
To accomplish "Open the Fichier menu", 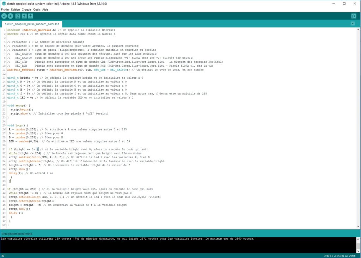I will click(x=5, y=10).
